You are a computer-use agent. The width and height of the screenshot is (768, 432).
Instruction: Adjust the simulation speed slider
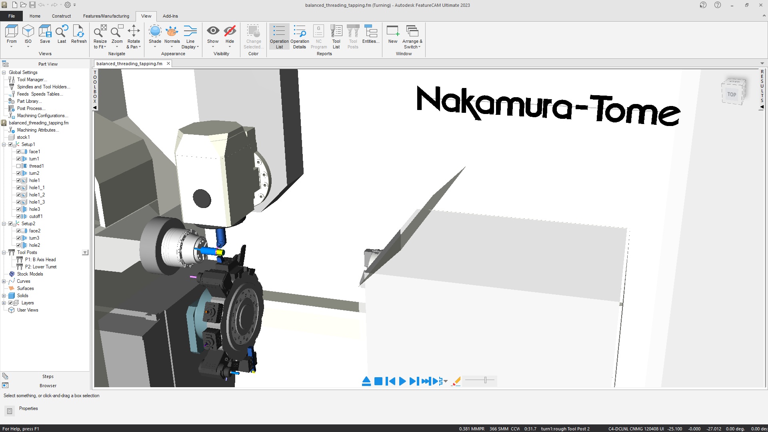[x=485, y=380]
